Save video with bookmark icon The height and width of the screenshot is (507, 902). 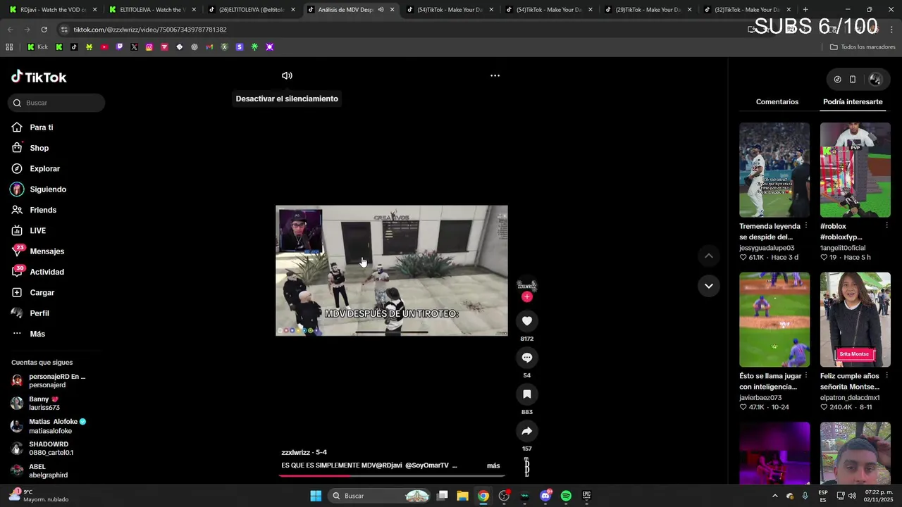coord(526,394)
